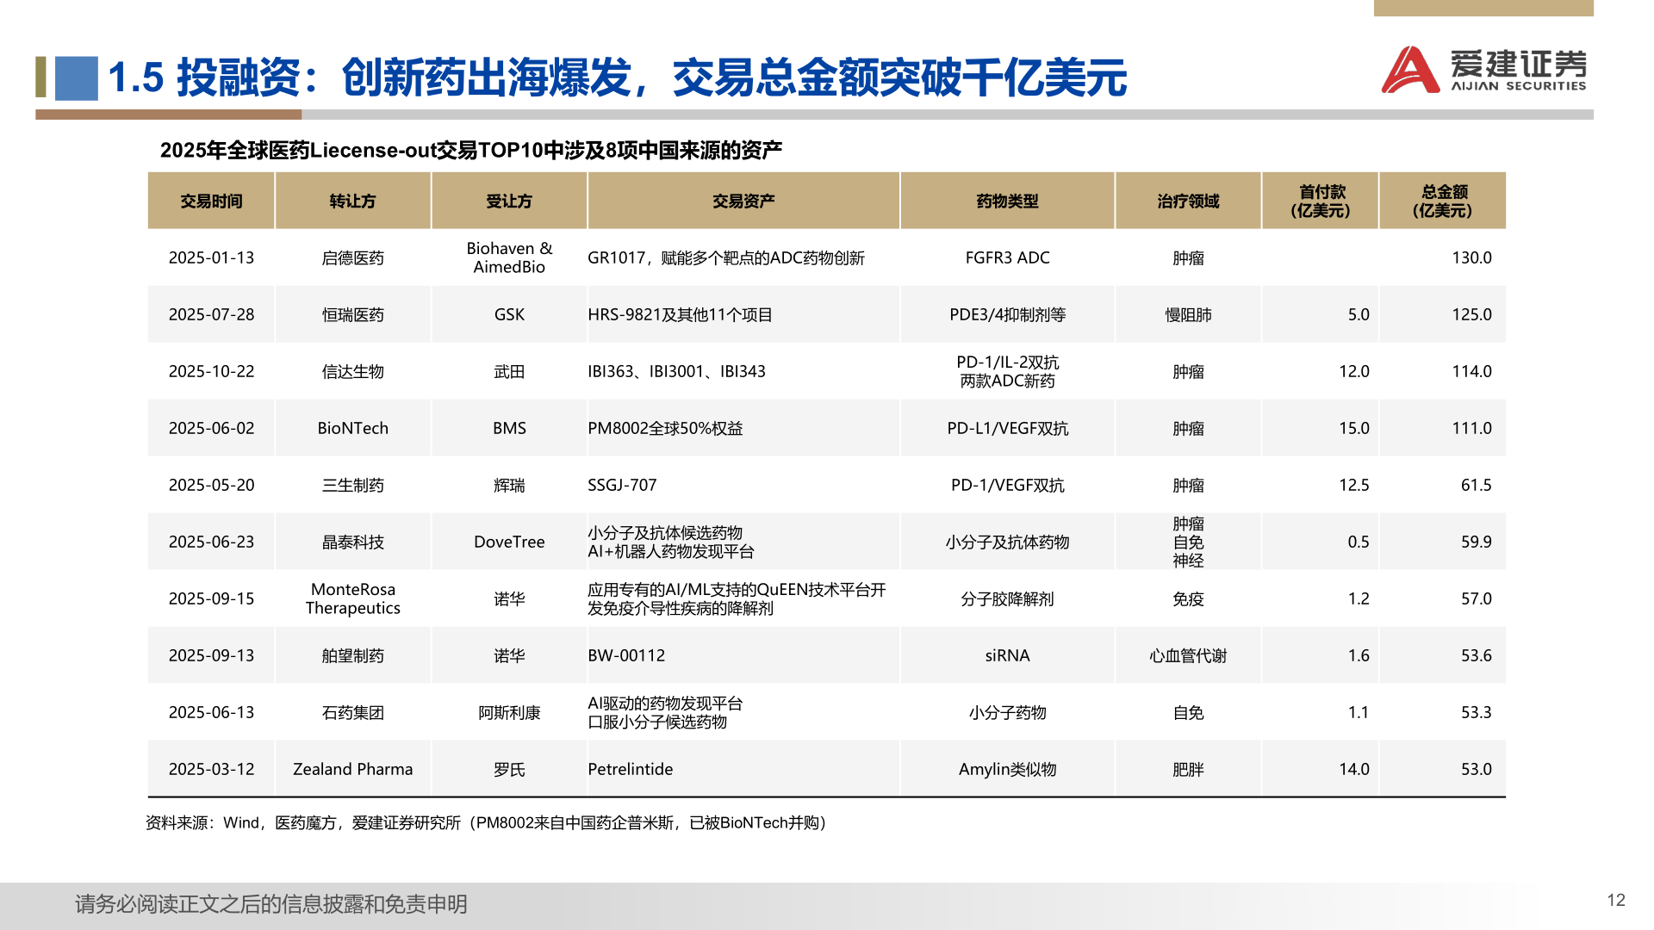Select the 受让方 column header

[508, 201]
